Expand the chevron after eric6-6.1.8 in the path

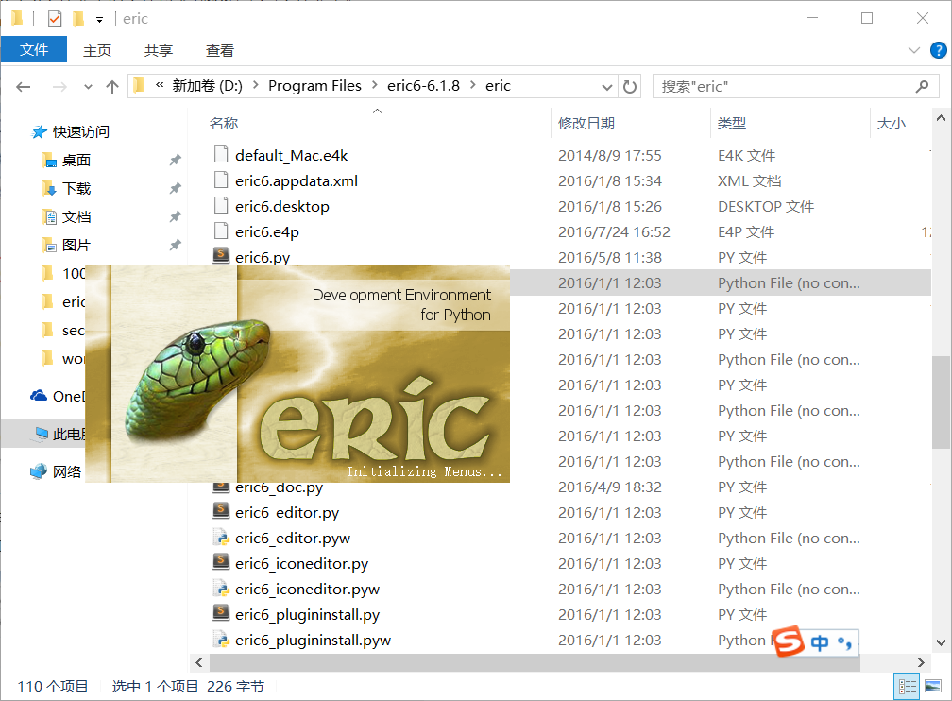point(472,86)
